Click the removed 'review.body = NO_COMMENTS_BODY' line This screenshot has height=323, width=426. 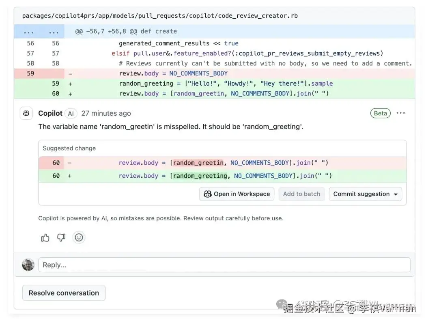tap(173, 73)
